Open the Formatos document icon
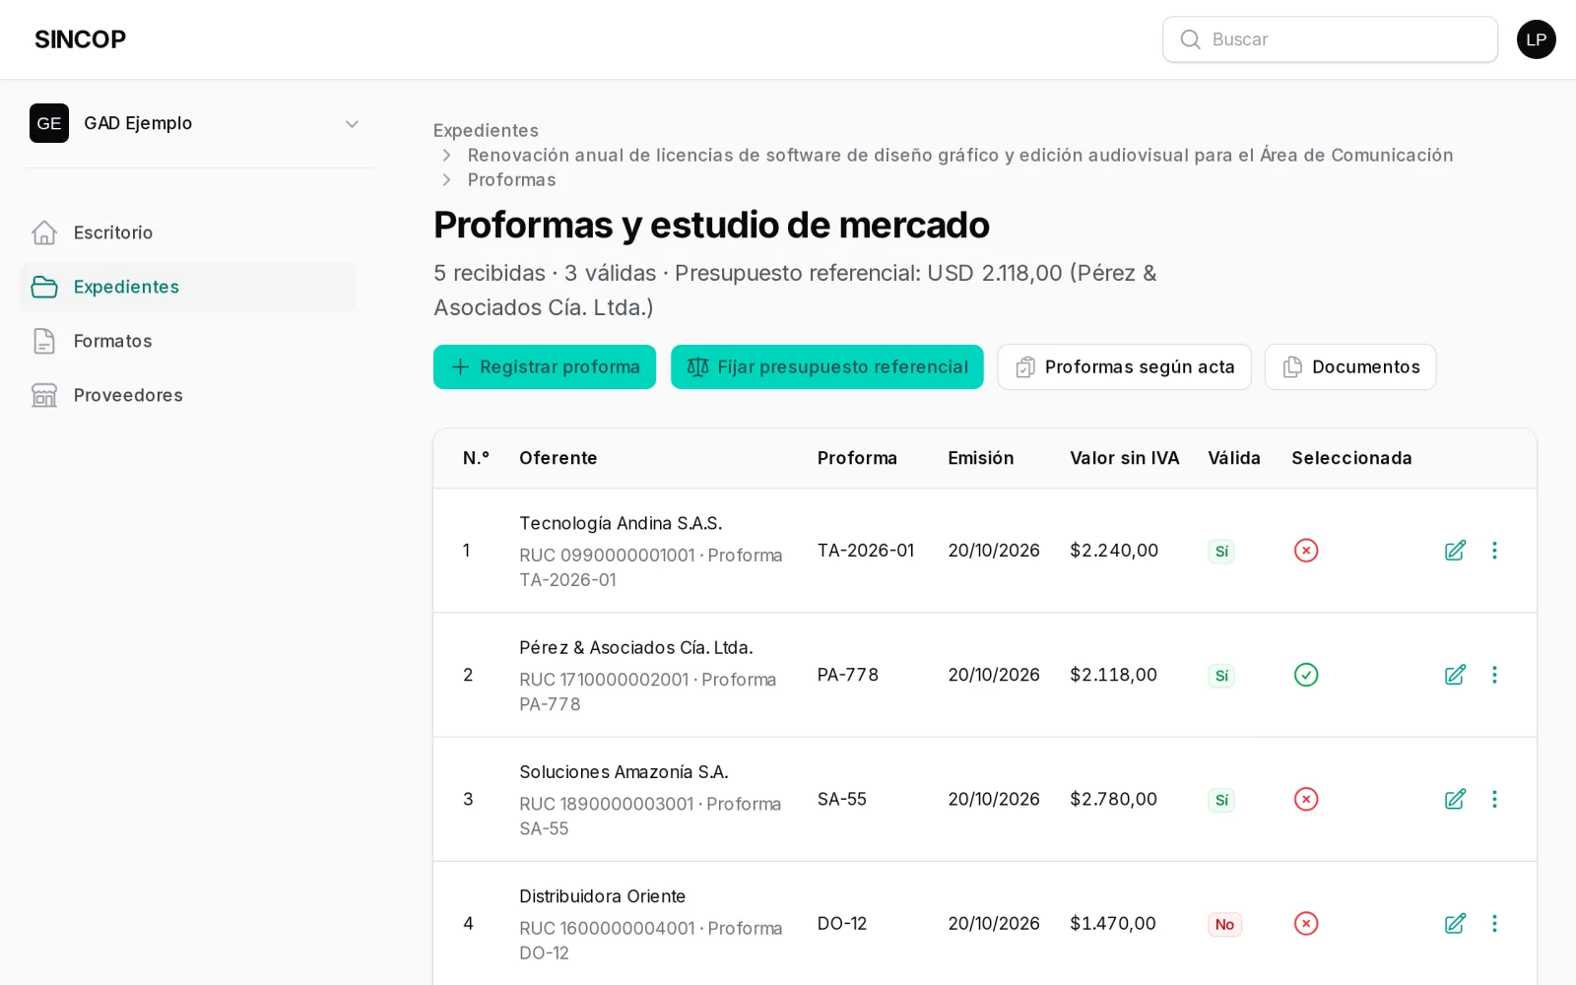1576x985 pixels. coord(44,341)
